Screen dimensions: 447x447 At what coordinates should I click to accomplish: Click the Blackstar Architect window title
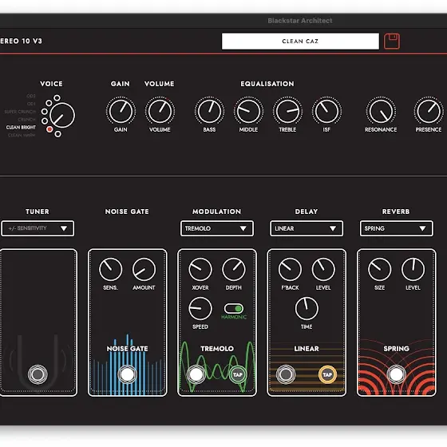click(x=300, y=21)
